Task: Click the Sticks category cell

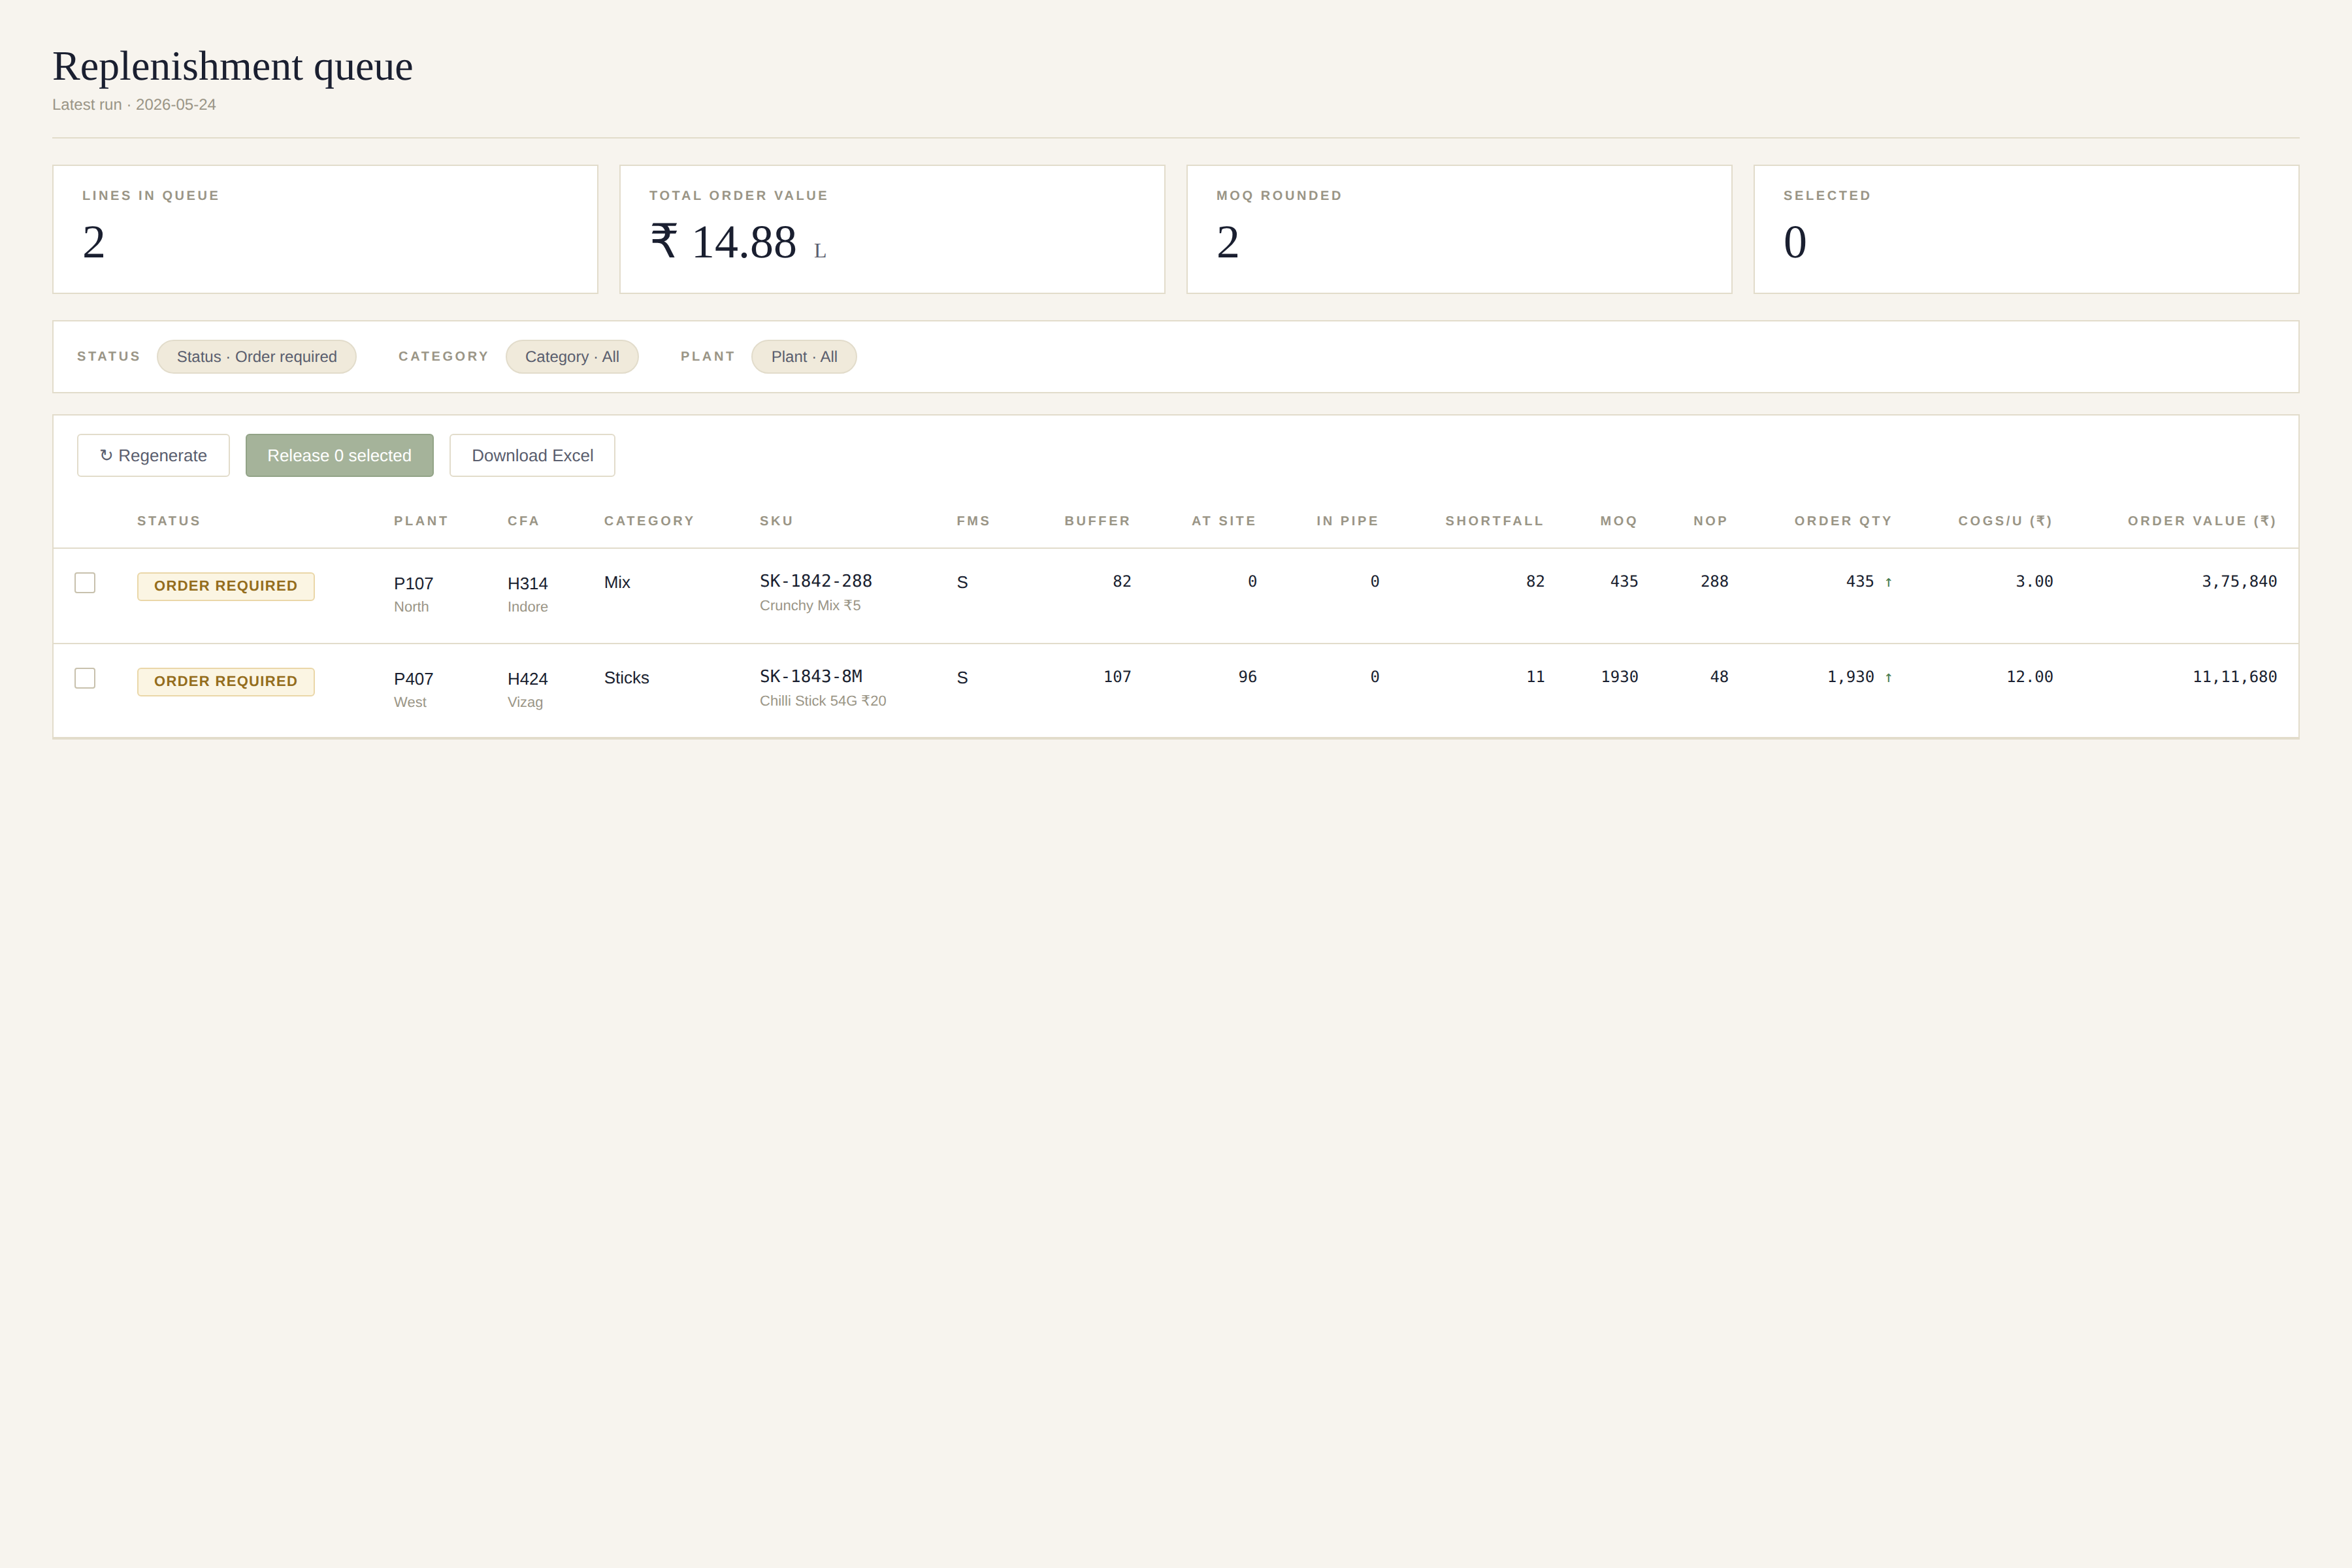Action: coord(626,678)
